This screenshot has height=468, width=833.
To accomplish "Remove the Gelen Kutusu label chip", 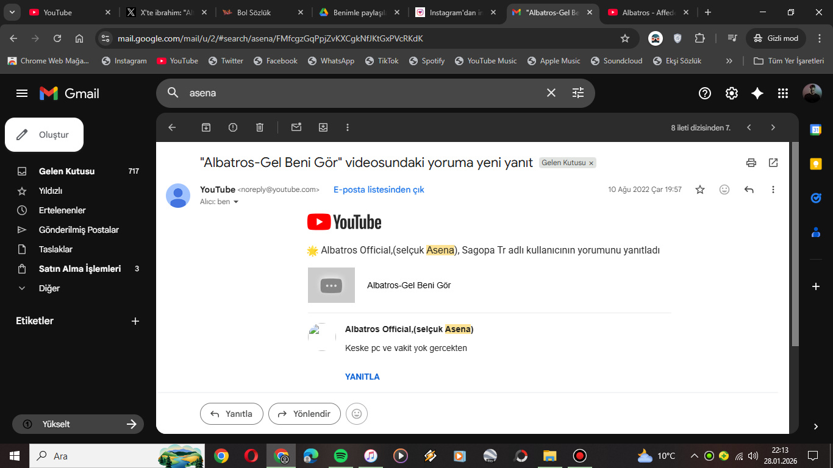I will [591, 163].
